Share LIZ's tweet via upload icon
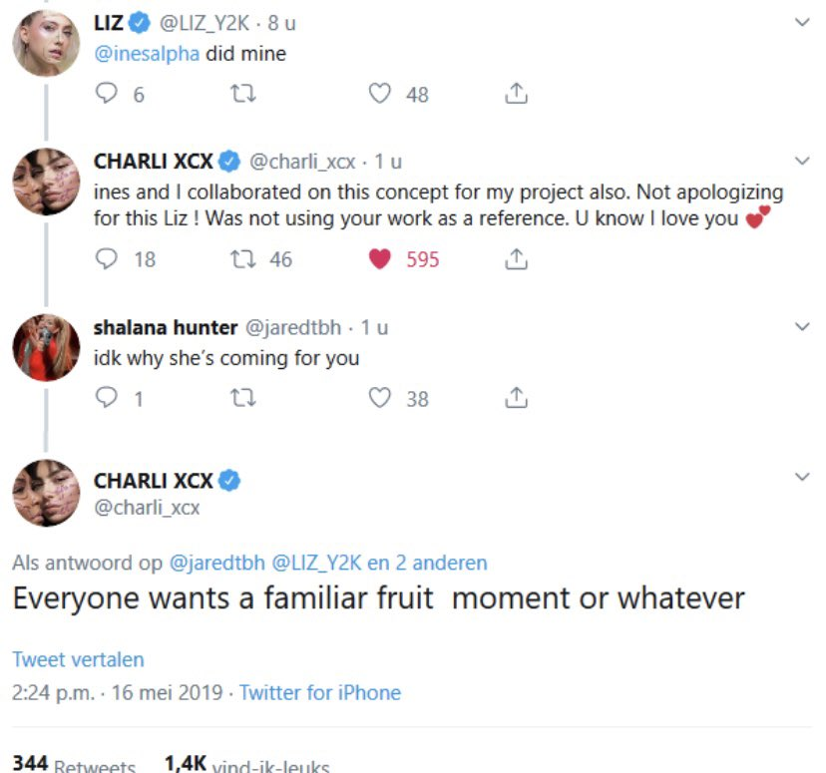Screen dimensions: 826x773 (516, 94)
